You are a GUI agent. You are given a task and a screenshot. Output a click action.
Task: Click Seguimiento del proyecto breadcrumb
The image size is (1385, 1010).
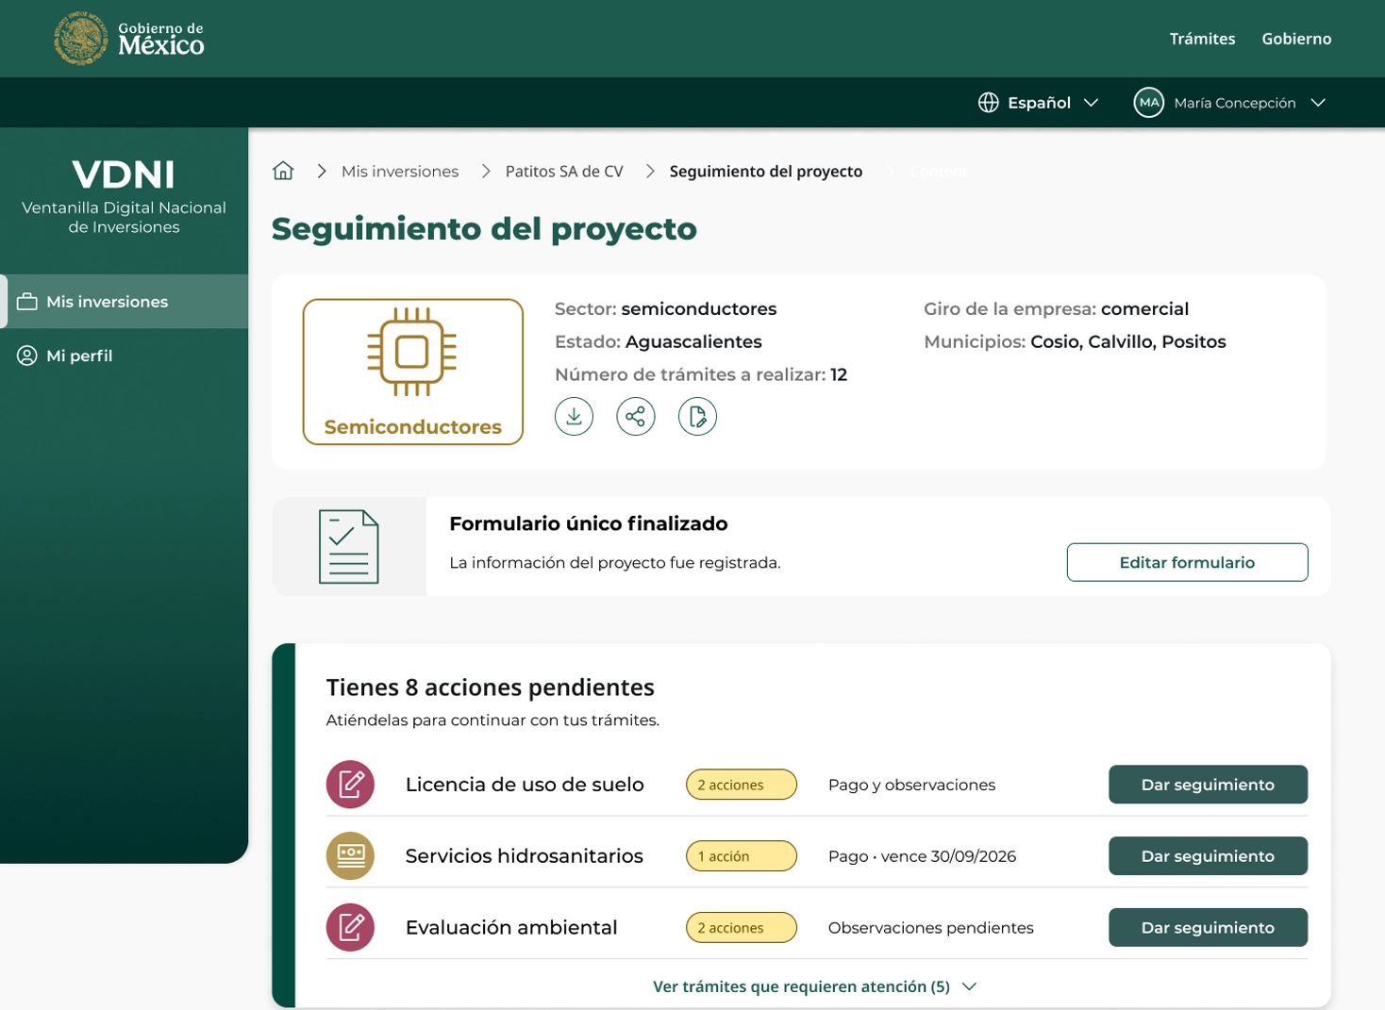pos(766,172)
